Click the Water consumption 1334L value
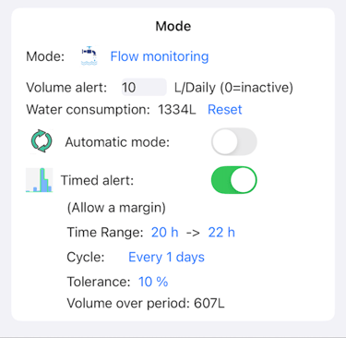Viewport: 346px width, 338px height. (177, 110)
